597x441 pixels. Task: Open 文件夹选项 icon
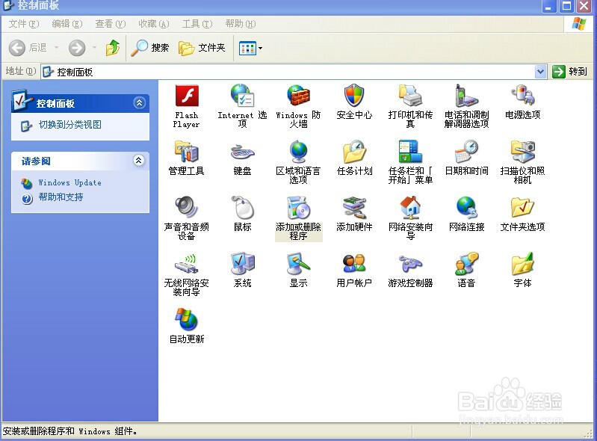coord(522,208)
